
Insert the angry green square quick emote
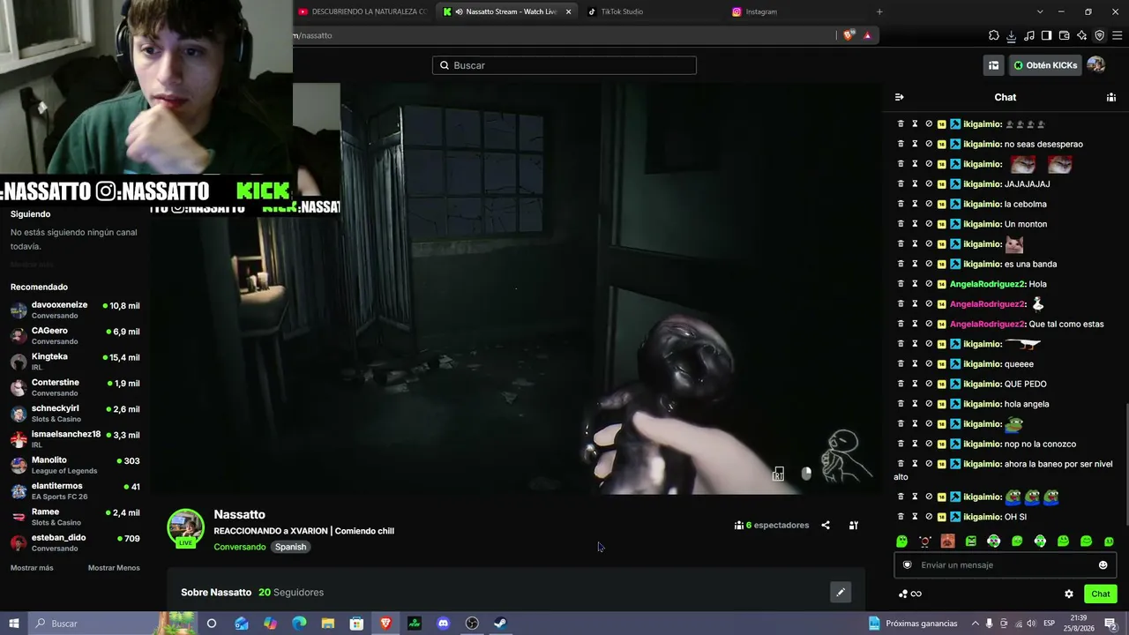pyautogui.click(x=971, y=541)
